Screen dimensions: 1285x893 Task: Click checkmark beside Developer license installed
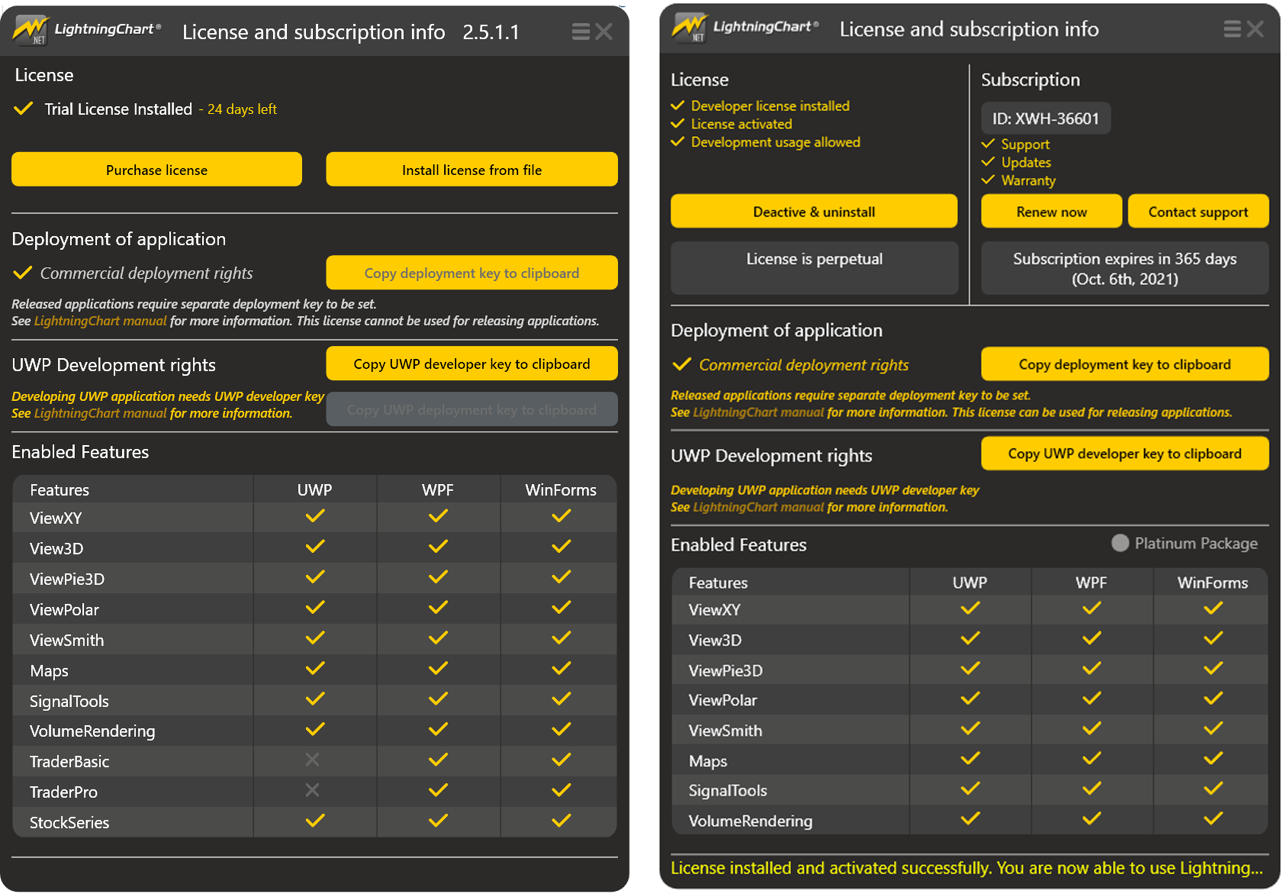[x=678, y=106]
